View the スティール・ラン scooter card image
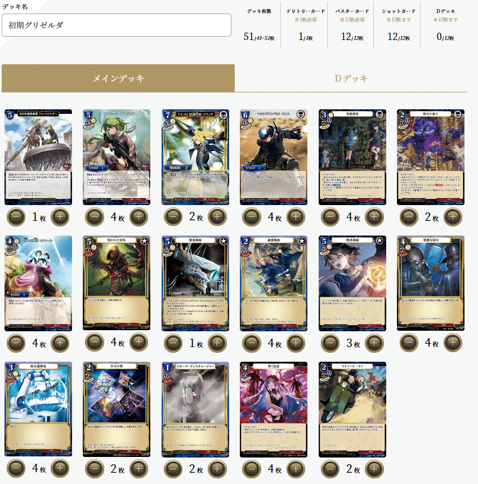The height and width of the screenshot is (484, 478). [352, 410]
